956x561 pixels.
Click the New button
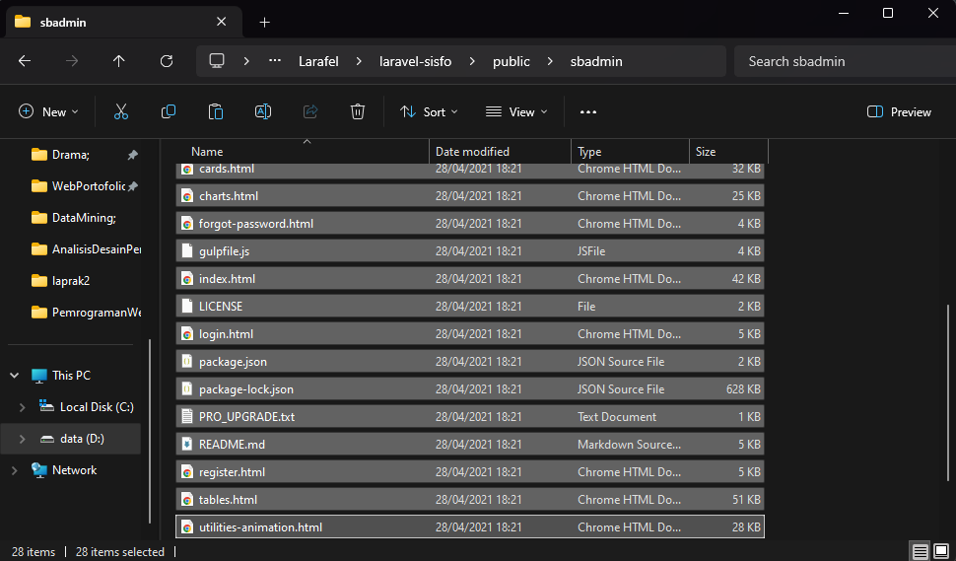[x=48, y=112]
